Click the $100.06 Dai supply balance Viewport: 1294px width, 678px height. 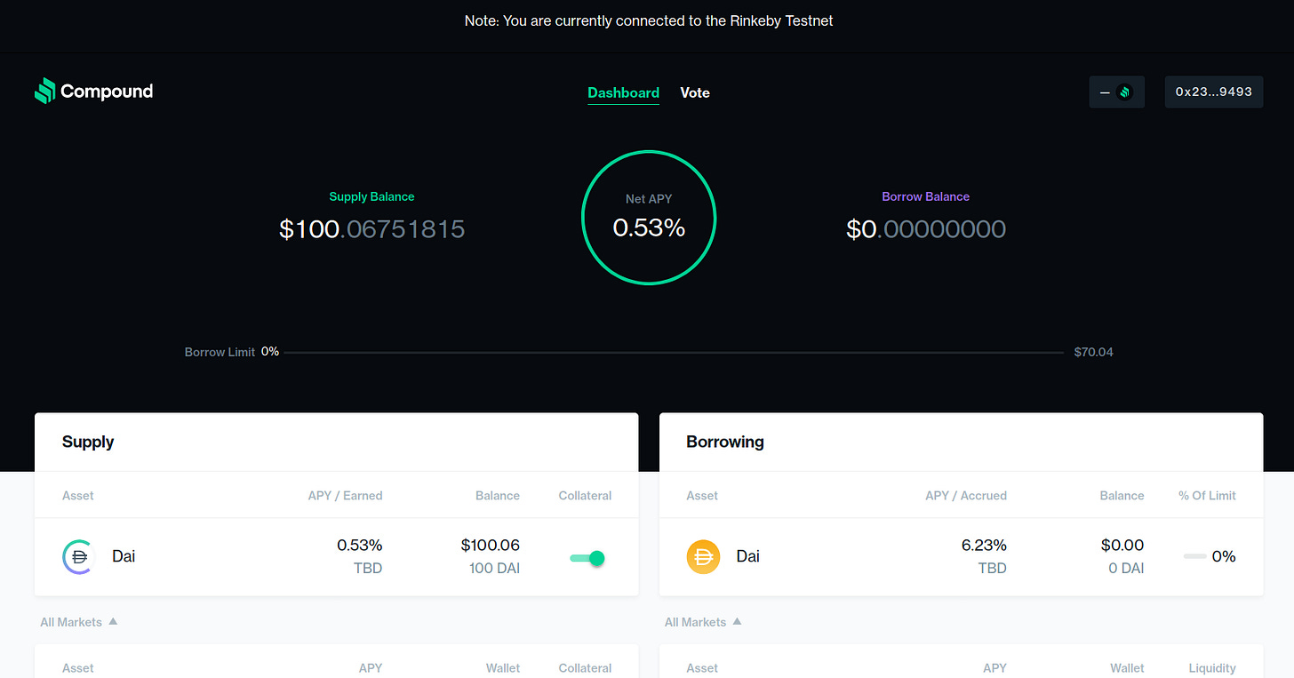pyautogui.click(x=490, y=545)
